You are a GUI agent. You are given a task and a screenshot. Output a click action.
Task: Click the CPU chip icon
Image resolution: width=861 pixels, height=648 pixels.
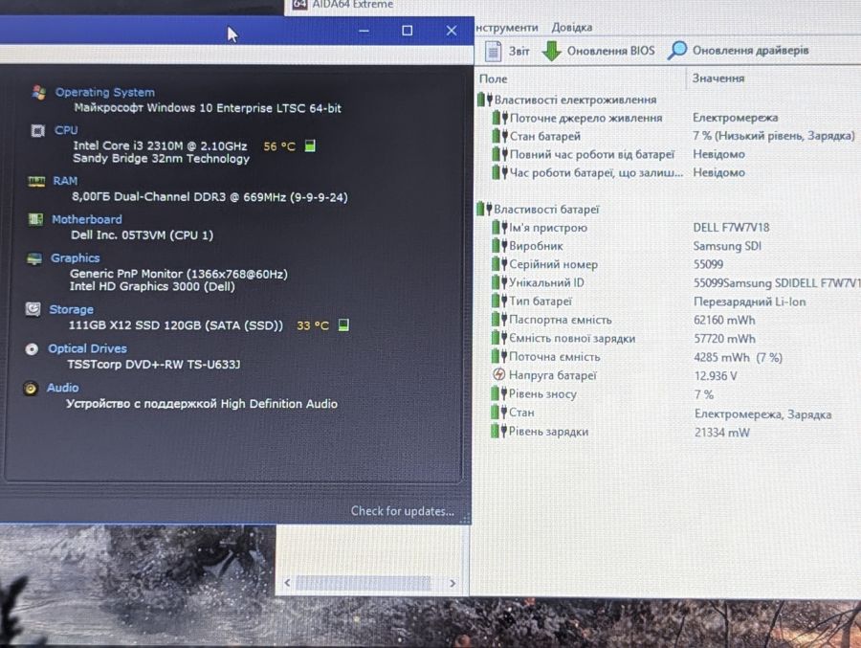click(x=37, y=131)
